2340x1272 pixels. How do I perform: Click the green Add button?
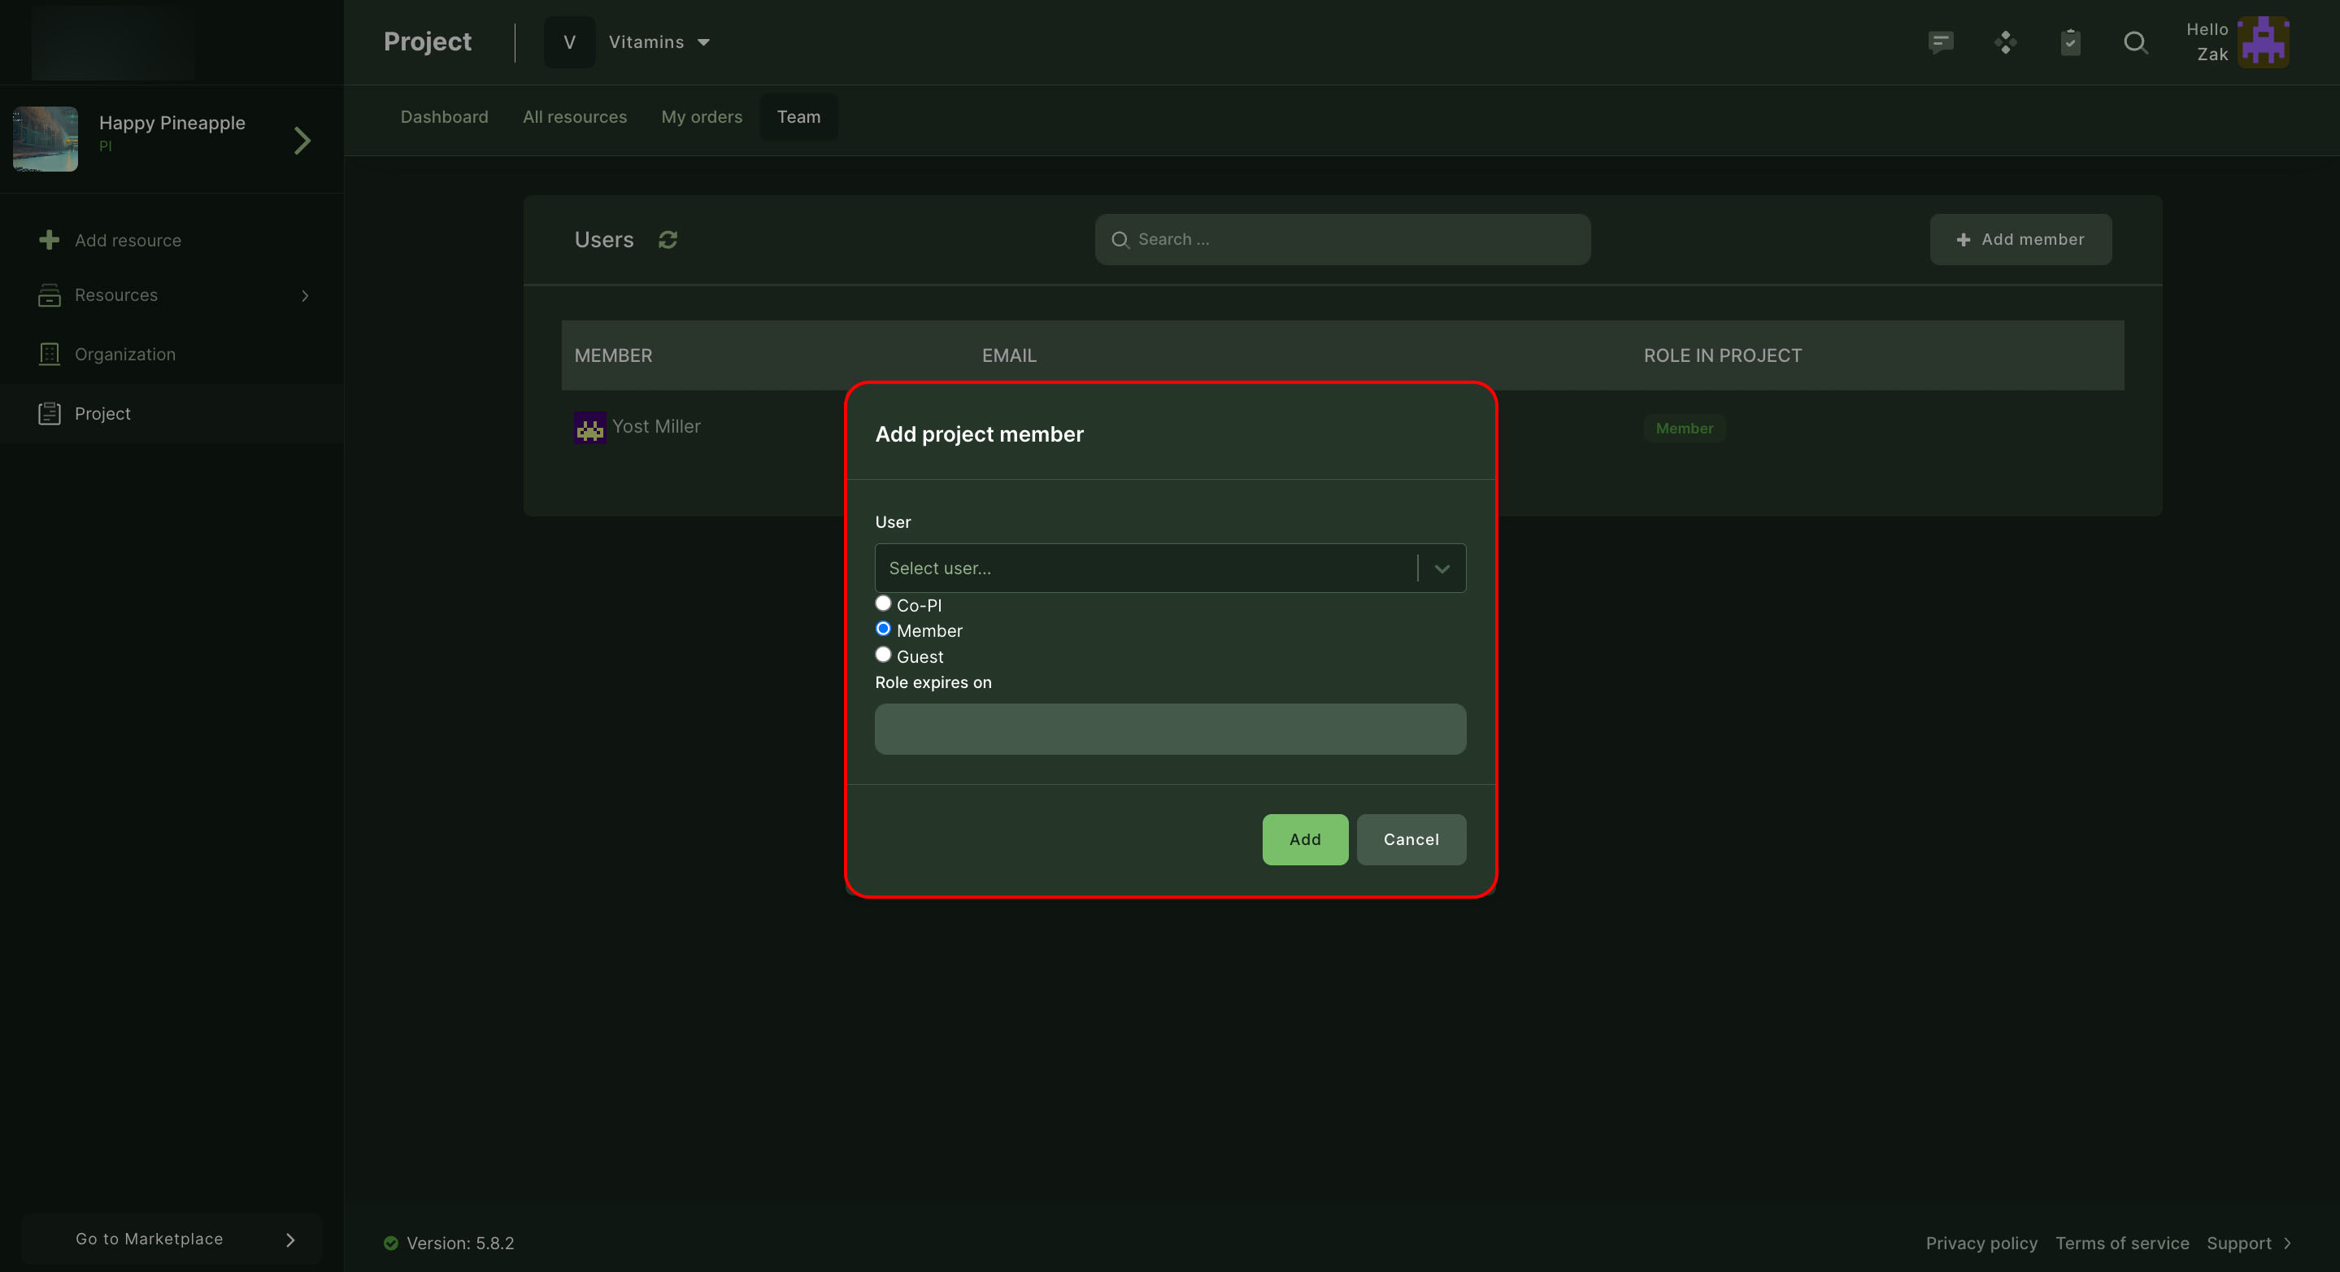(1304, 839)
